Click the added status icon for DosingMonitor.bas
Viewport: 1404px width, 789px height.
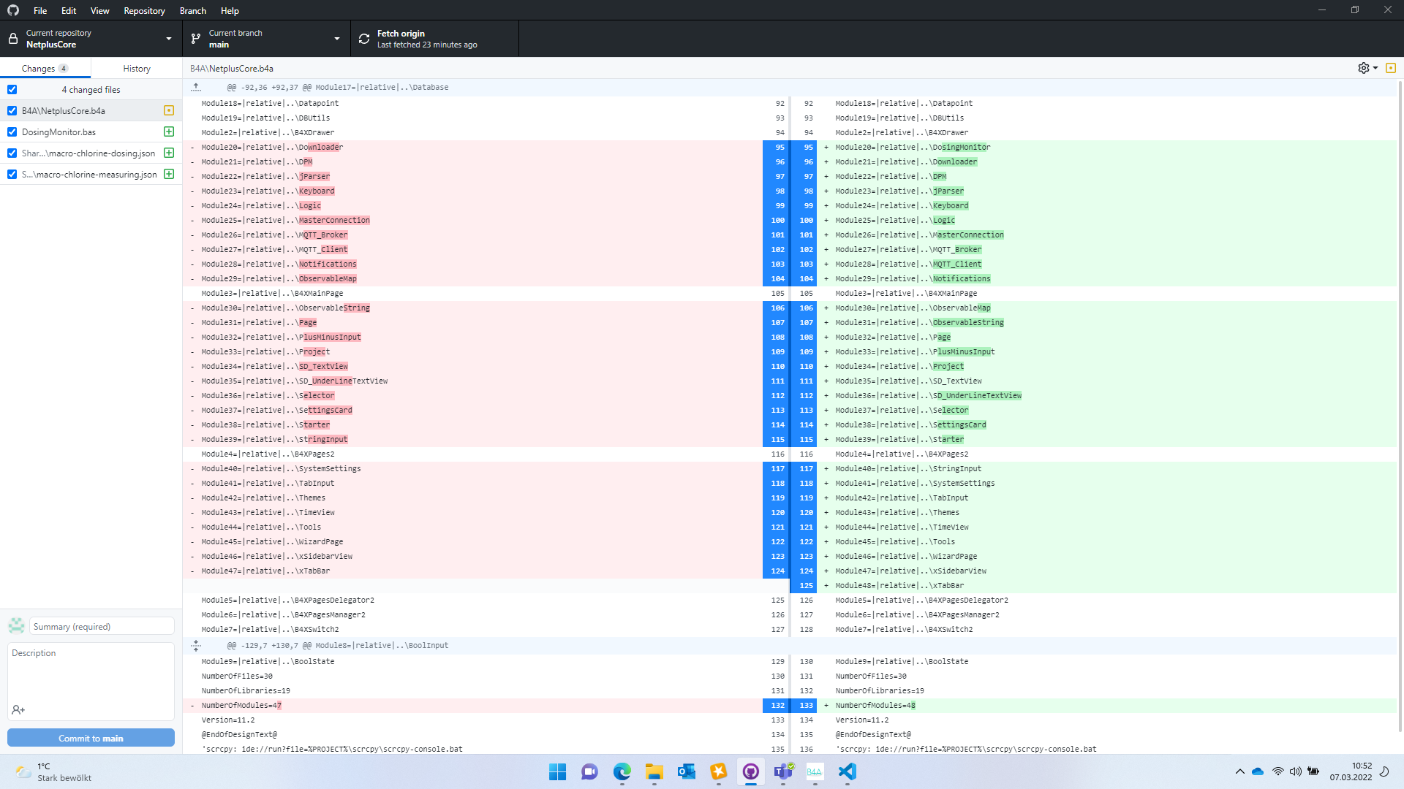[169, 132]
